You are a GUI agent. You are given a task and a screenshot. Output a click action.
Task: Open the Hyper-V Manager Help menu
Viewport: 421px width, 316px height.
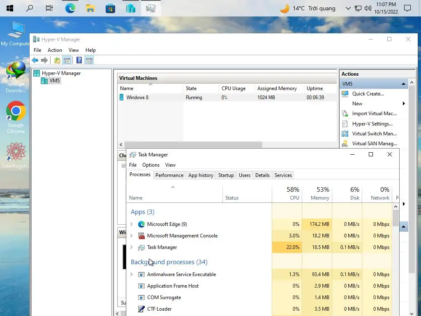pyautogui.click(x=90, y=50)
